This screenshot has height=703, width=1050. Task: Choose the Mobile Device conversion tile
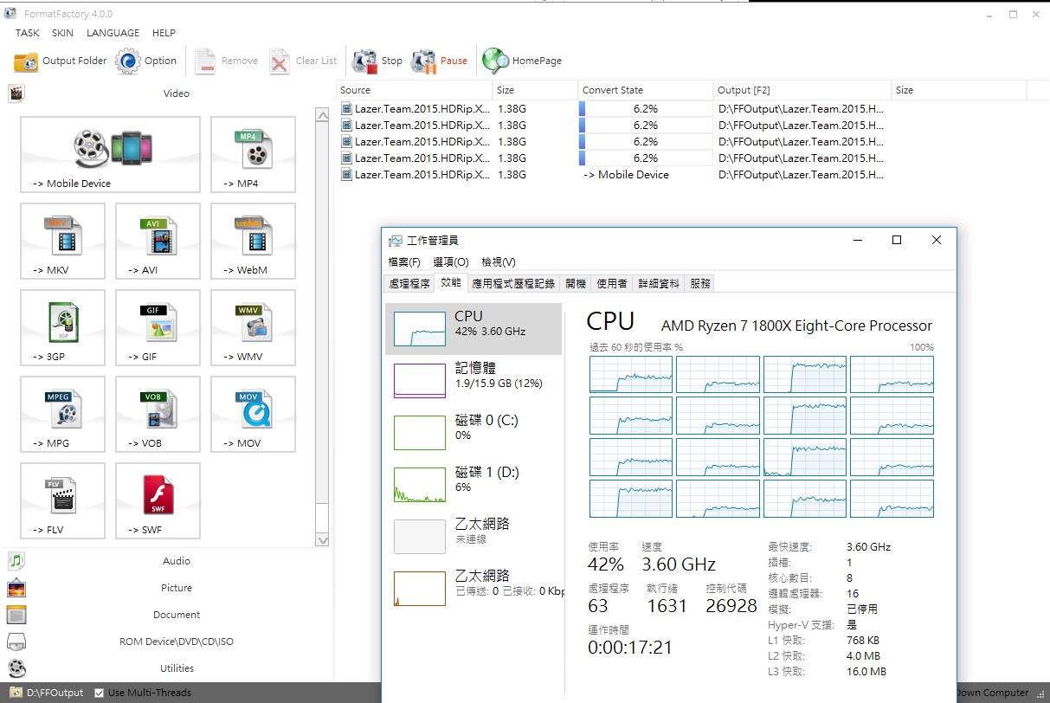point(110,155)
